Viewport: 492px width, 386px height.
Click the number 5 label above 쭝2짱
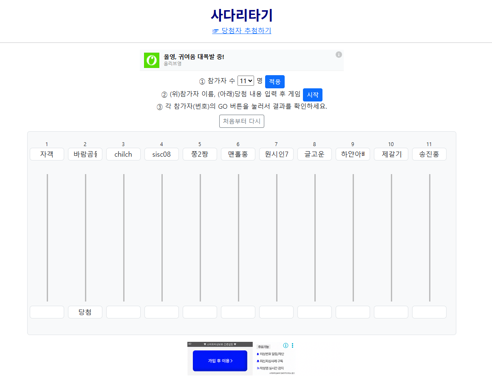[x=200, y=144]
